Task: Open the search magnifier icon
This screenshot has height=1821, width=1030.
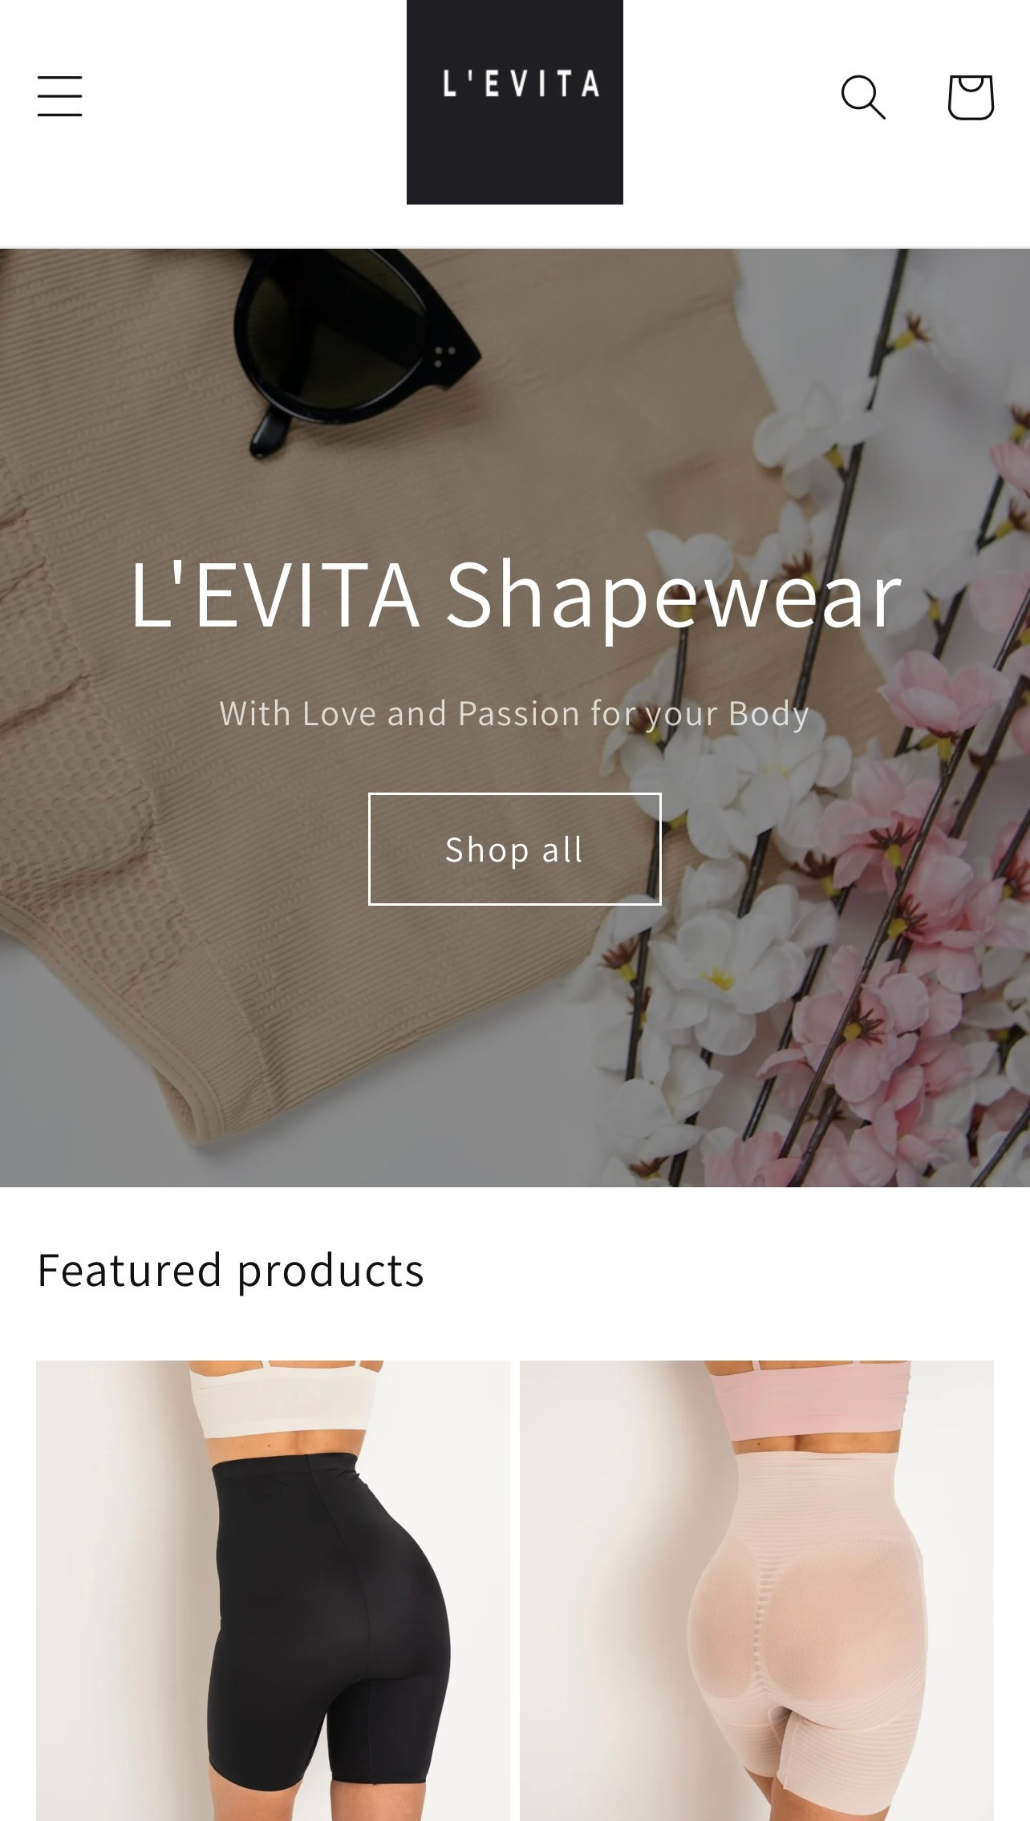Action: (863, 97)
